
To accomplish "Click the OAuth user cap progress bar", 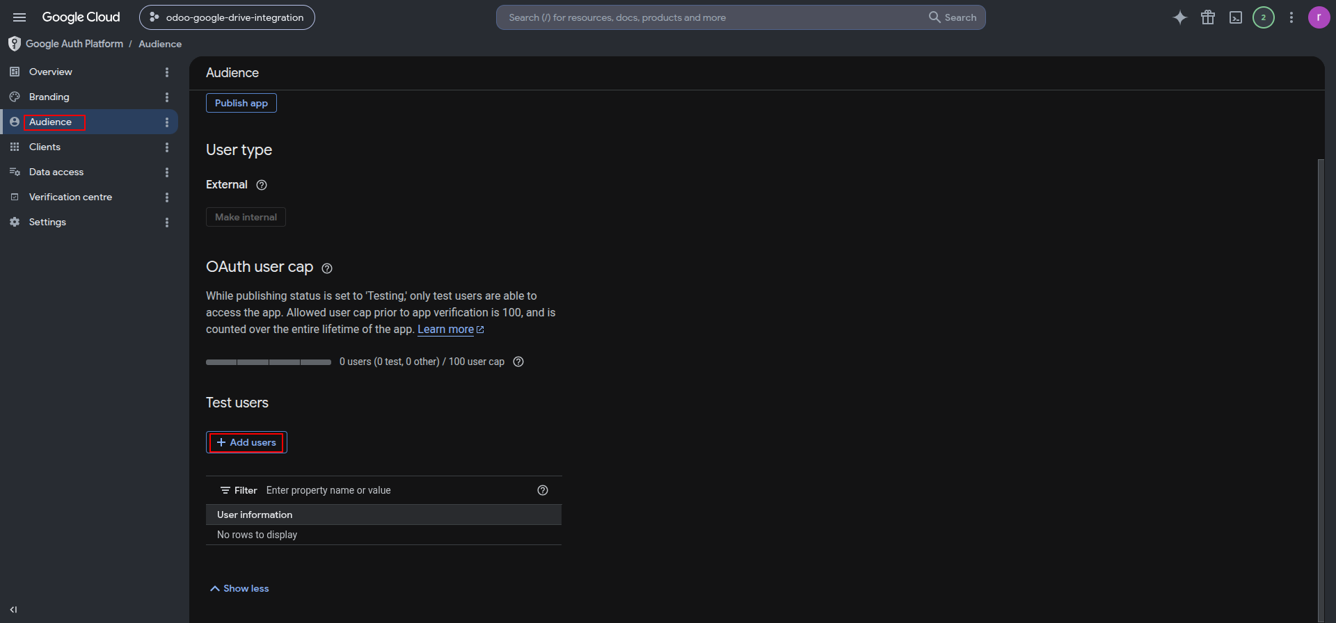I will point(269,362).
